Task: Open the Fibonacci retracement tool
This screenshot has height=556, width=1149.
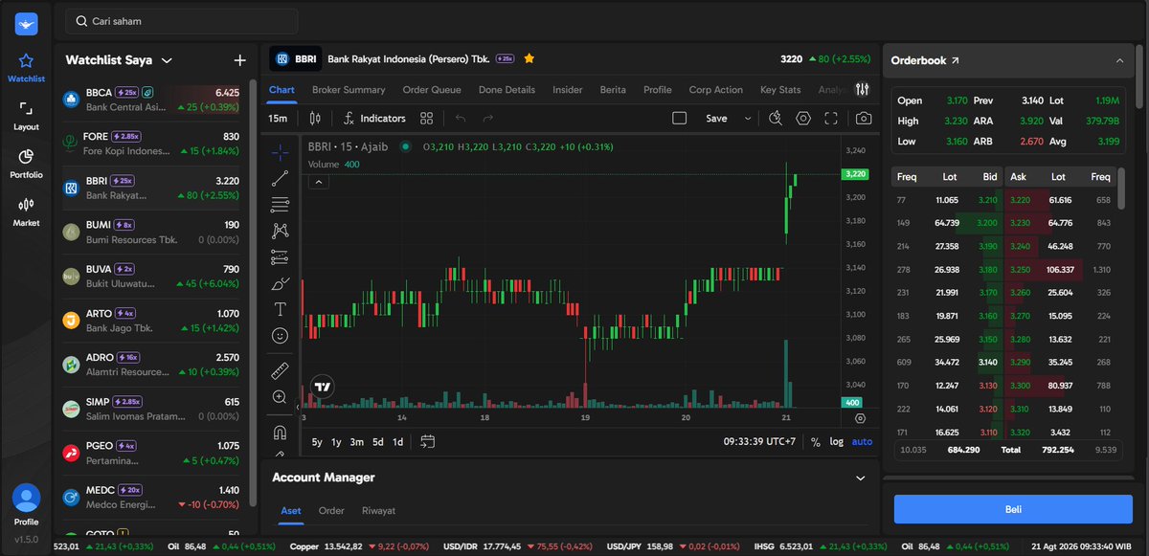Action: pos(280,204)
